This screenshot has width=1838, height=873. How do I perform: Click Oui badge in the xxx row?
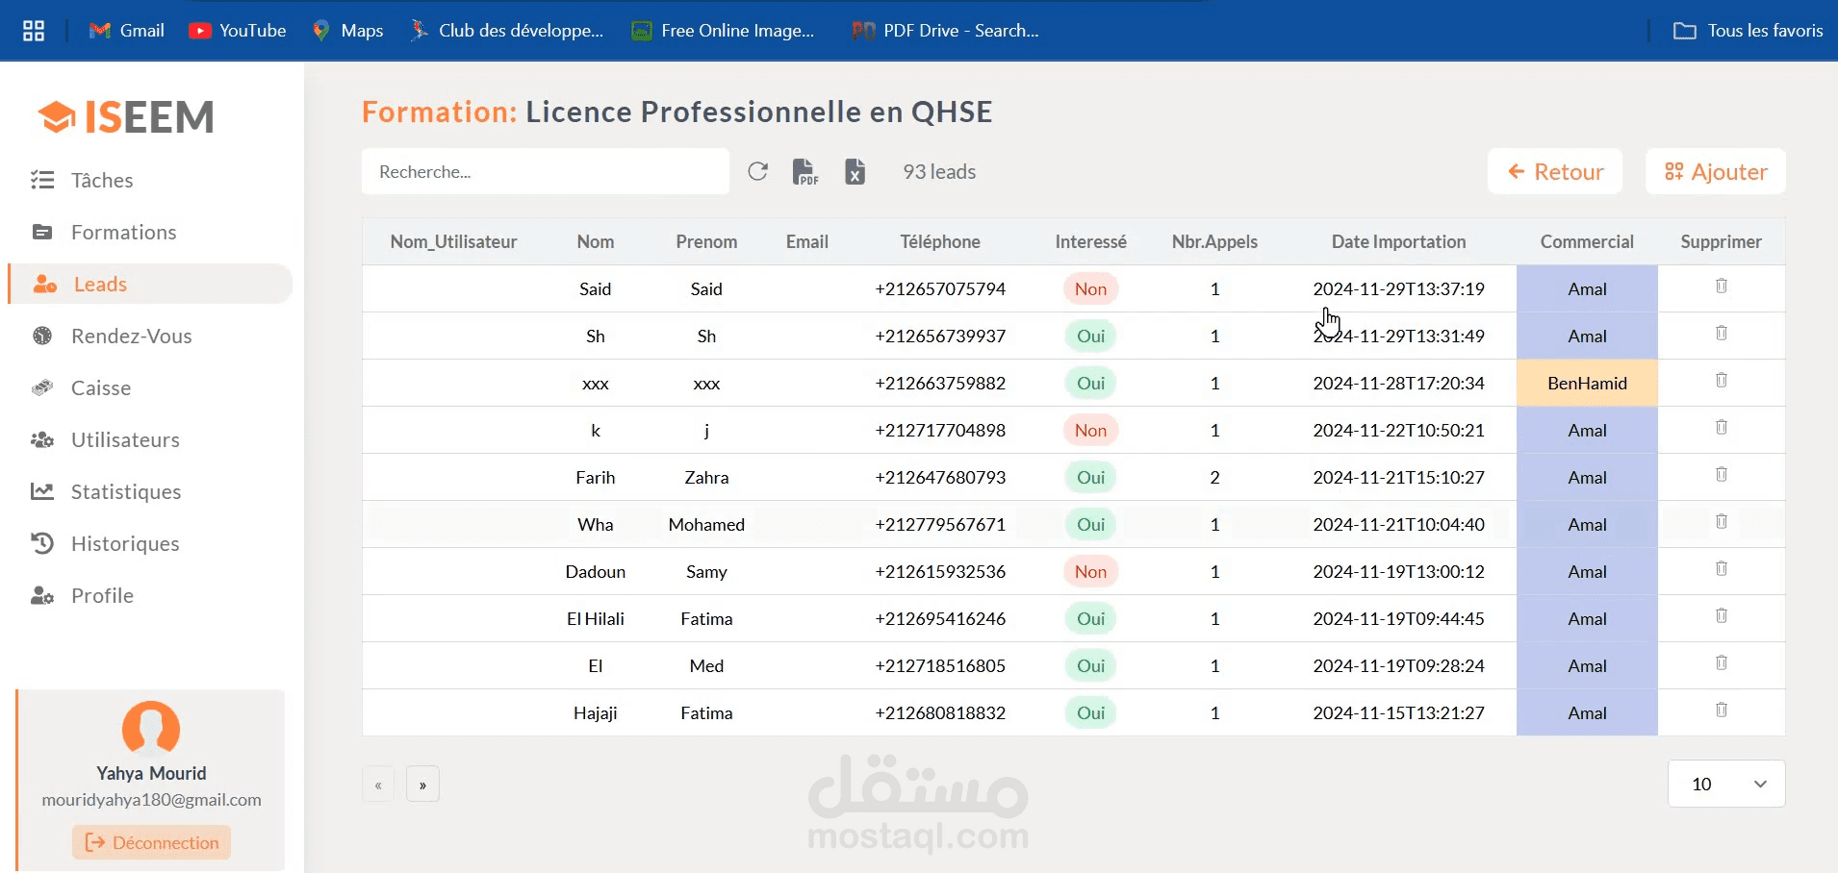[1090, 383]
